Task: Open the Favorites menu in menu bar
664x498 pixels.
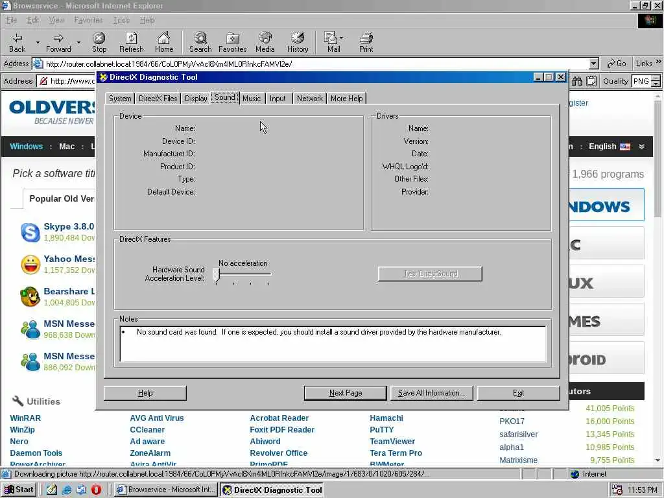Action: pyautogui.click(x=88, y=20)
